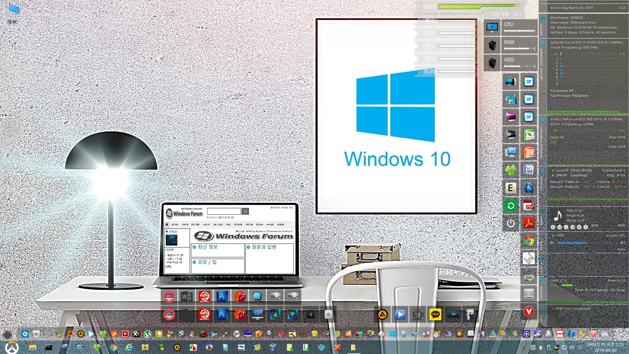Click the SSID [not connected] status text
This screenshot has width=629, height=354.
(x=573, y=309)
